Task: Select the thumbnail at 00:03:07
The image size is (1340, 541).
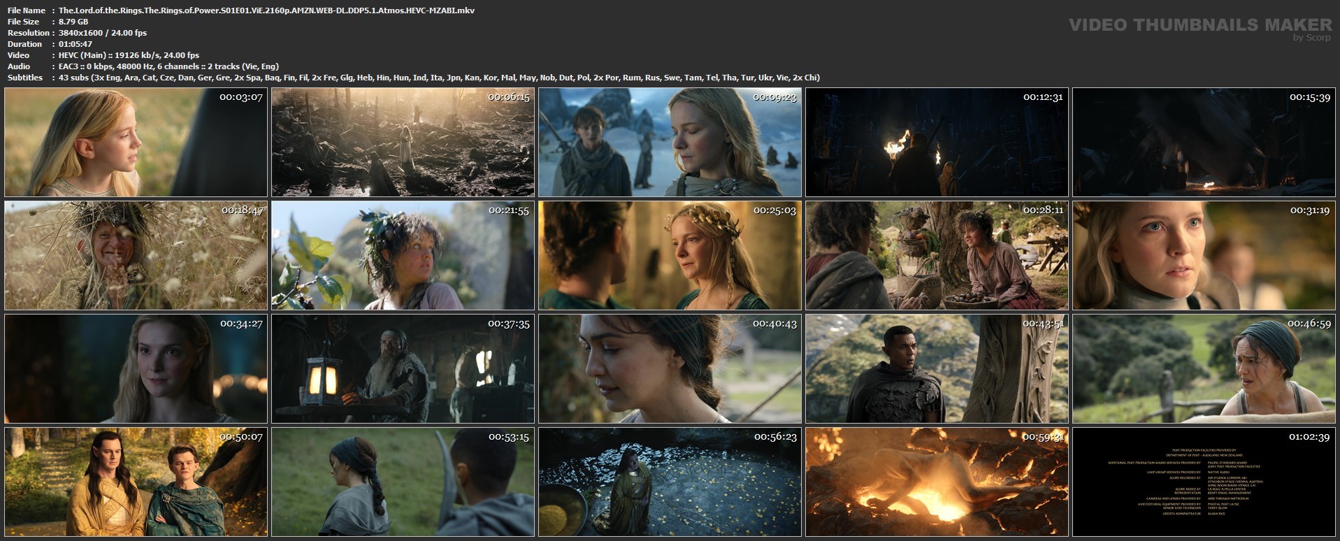Action: click(x=136, y=142)
